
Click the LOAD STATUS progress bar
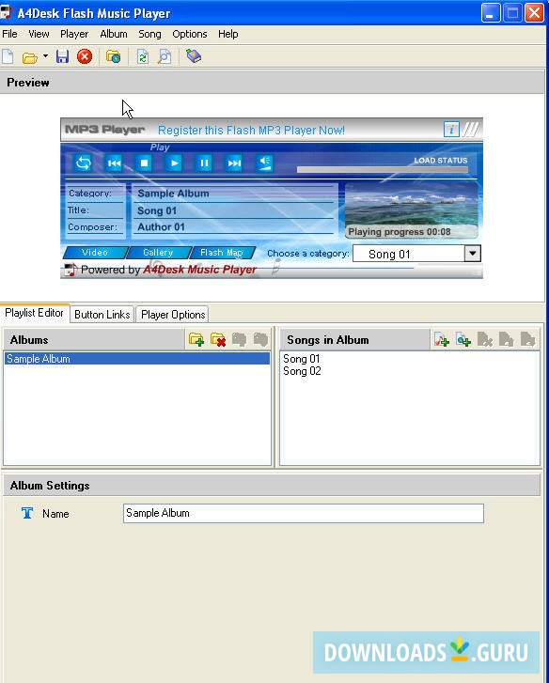pos(383,169)
